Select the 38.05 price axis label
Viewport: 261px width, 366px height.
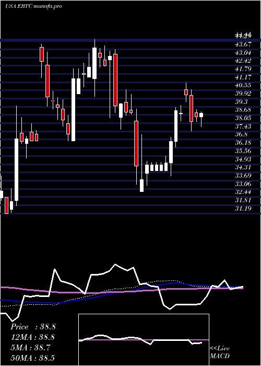[x=243, y=118]
